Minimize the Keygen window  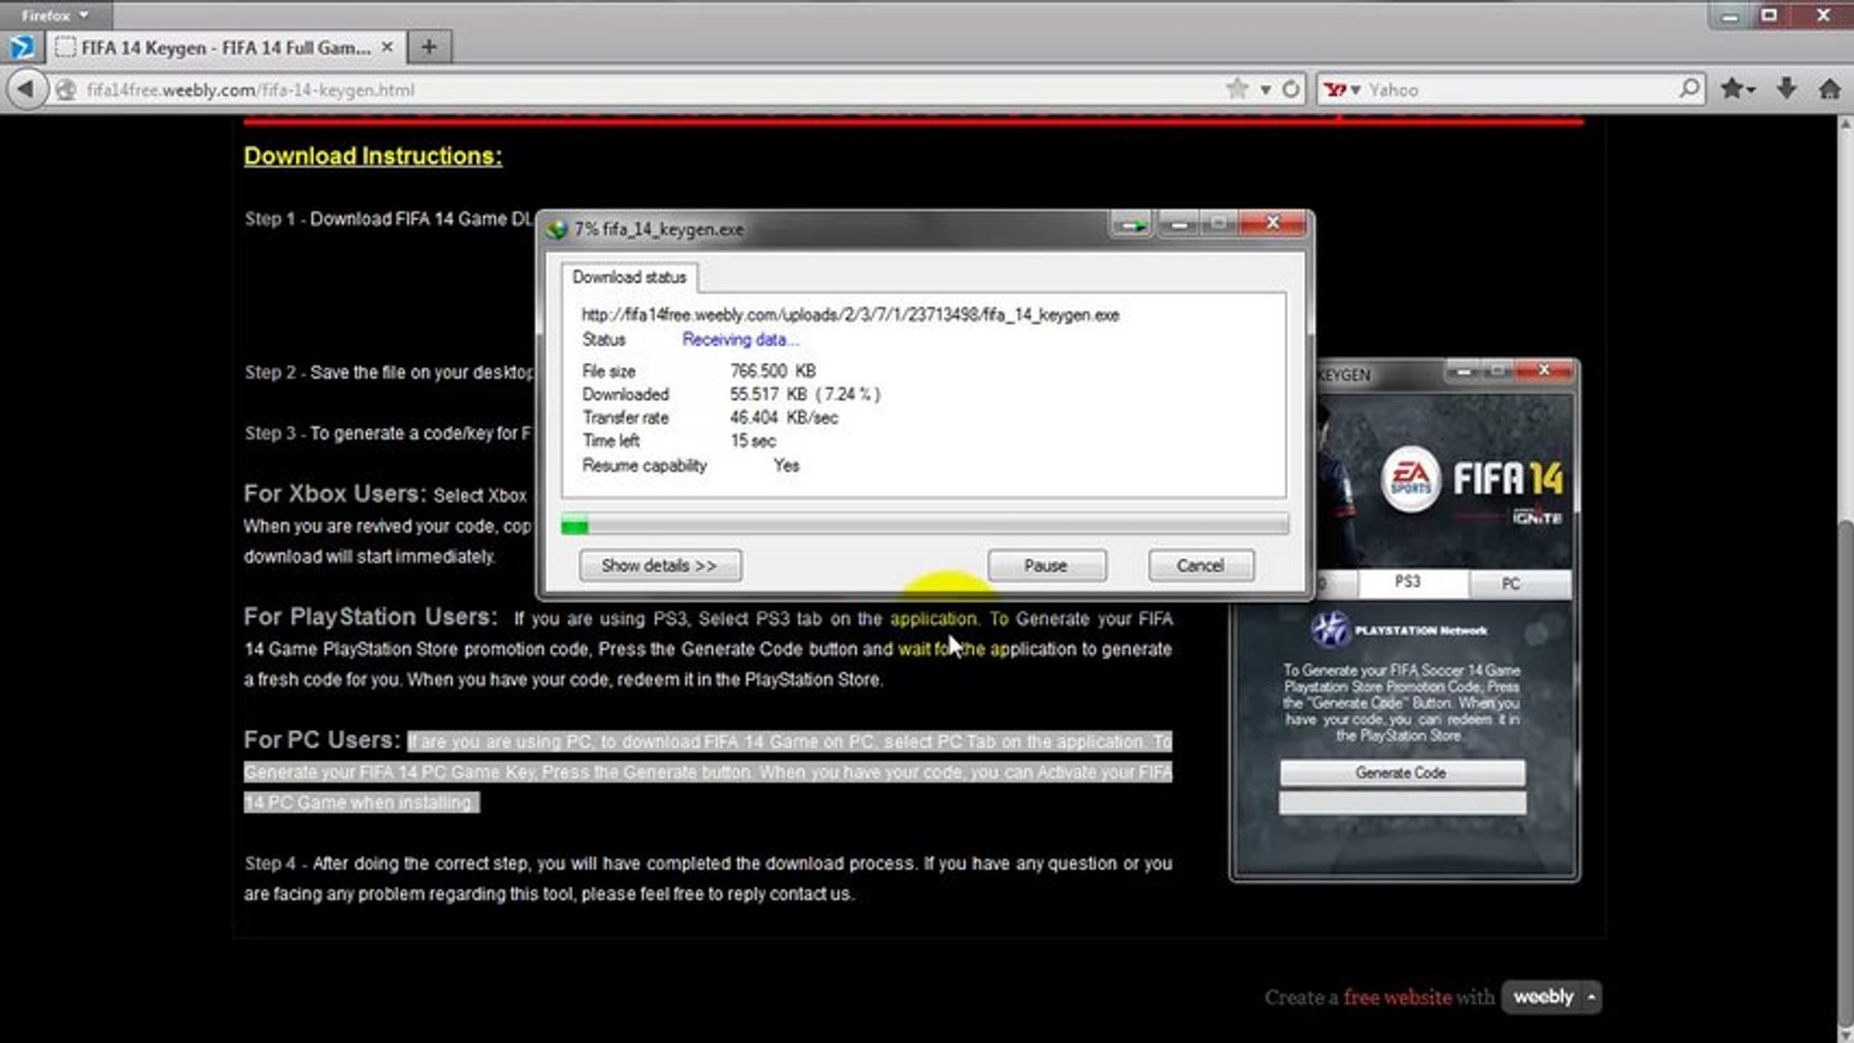pyautogui.click(x=1463, y=372)
